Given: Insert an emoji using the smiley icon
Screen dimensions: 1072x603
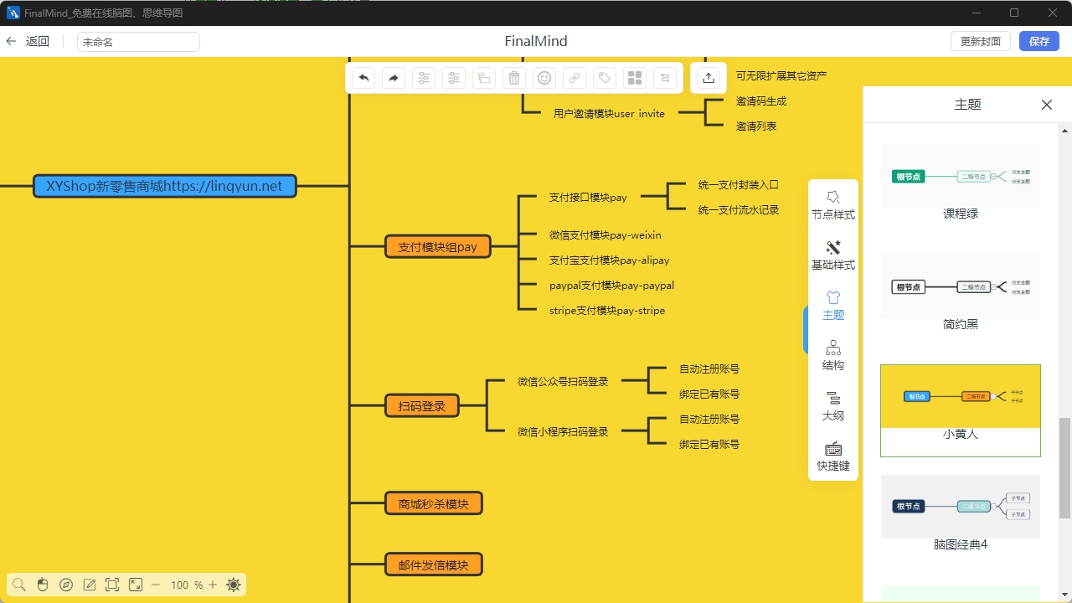Looking at the screenshot, I should pos(544,77).
